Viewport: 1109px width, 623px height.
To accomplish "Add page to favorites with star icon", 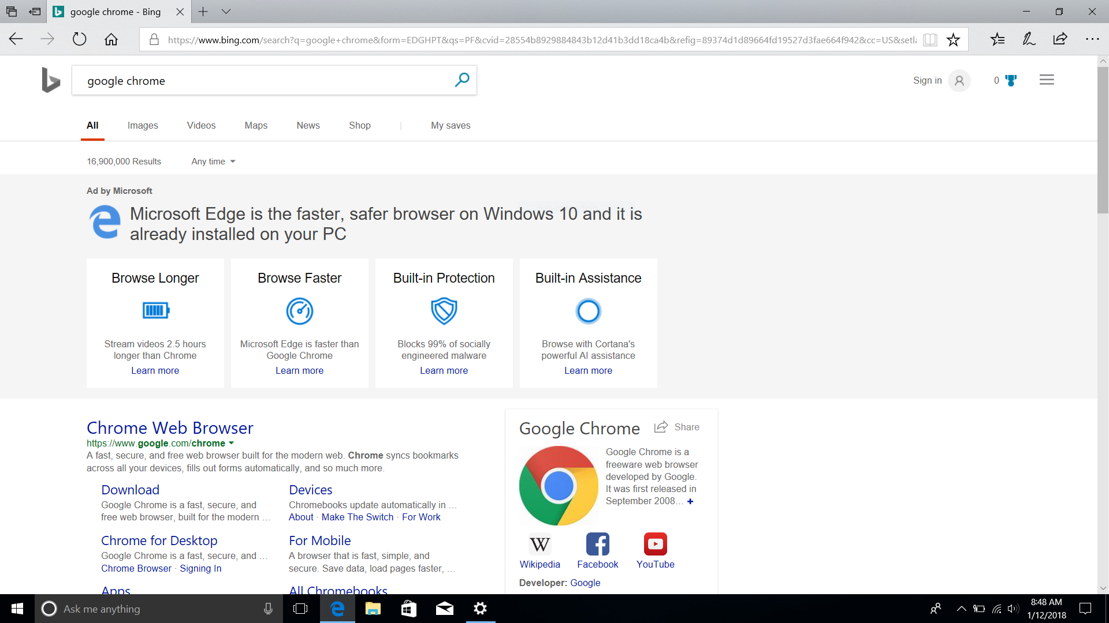I will click(953, 40).
